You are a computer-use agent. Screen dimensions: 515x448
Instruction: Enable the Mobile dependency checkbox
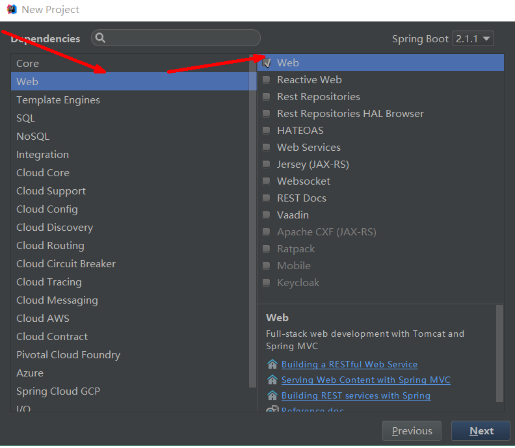[x=267, y=265]
